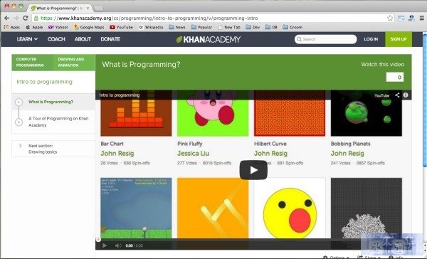This screenshot has height=259, width=427.
Task: Reload the page with refresh icon
Action: click(26, 18)
